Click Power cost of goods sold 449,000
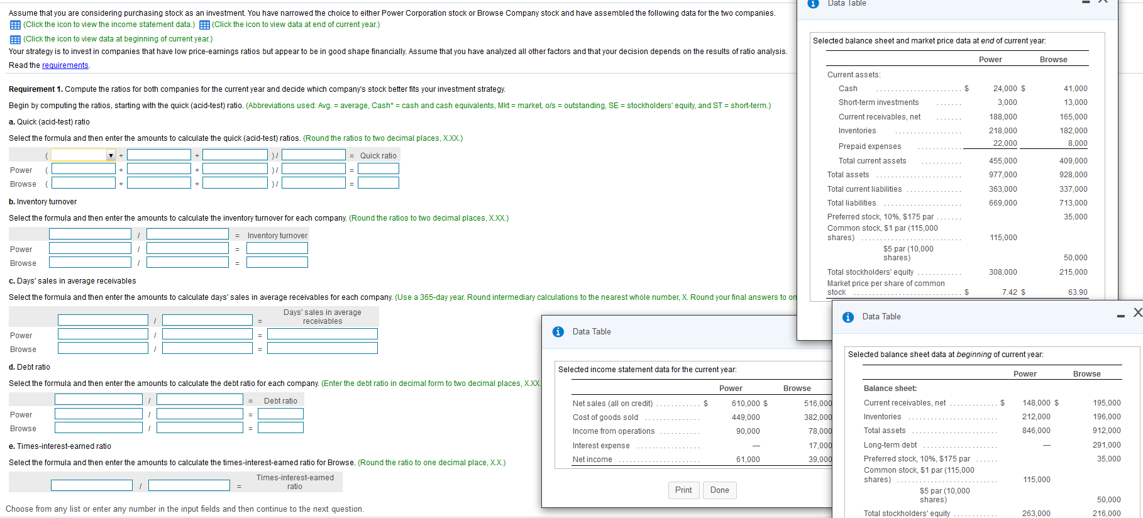This screenshot has height=518, width=1143. tap(746, 417)
